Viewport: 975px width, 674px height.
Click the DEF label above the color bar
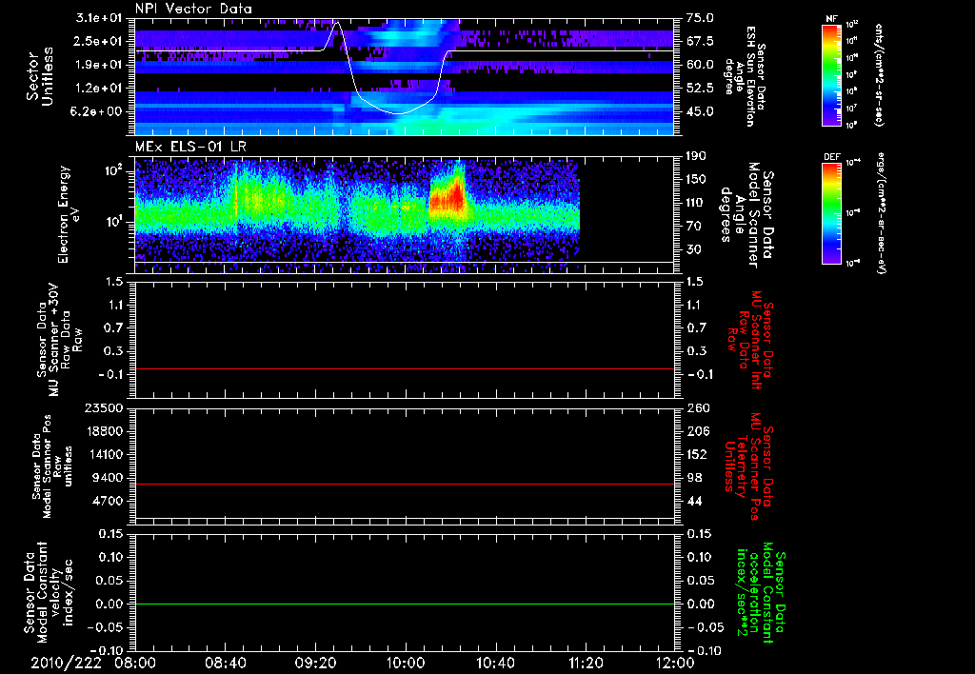click(x=831, y=157)
